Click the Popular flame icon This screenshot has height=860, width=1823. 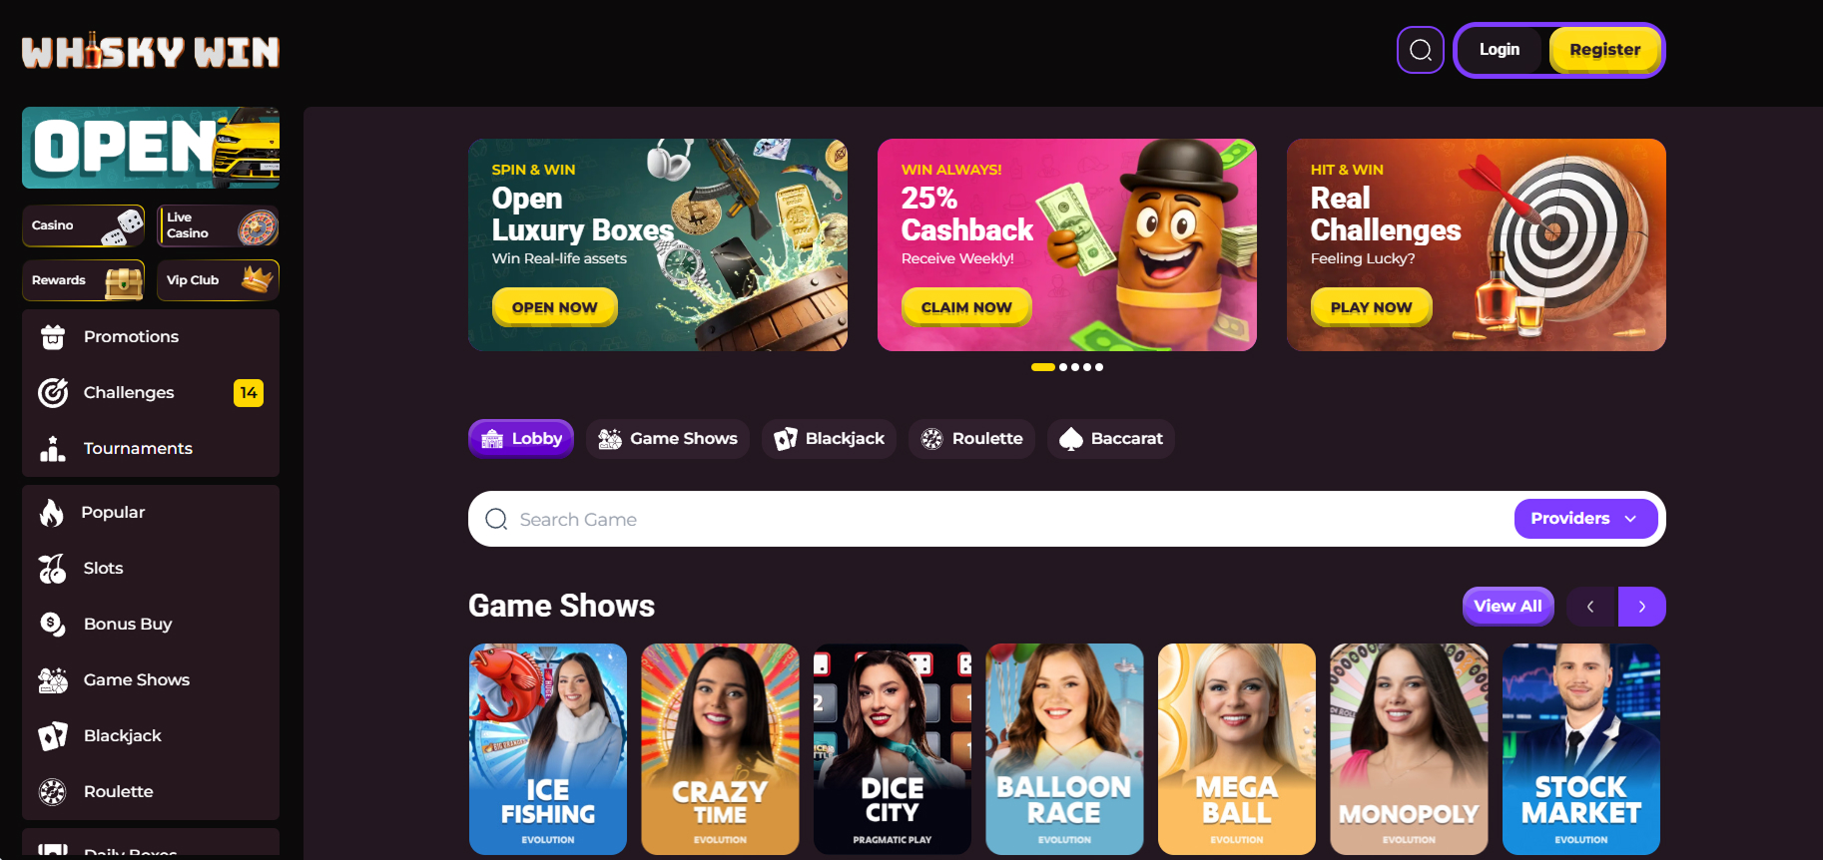point(52,513)
